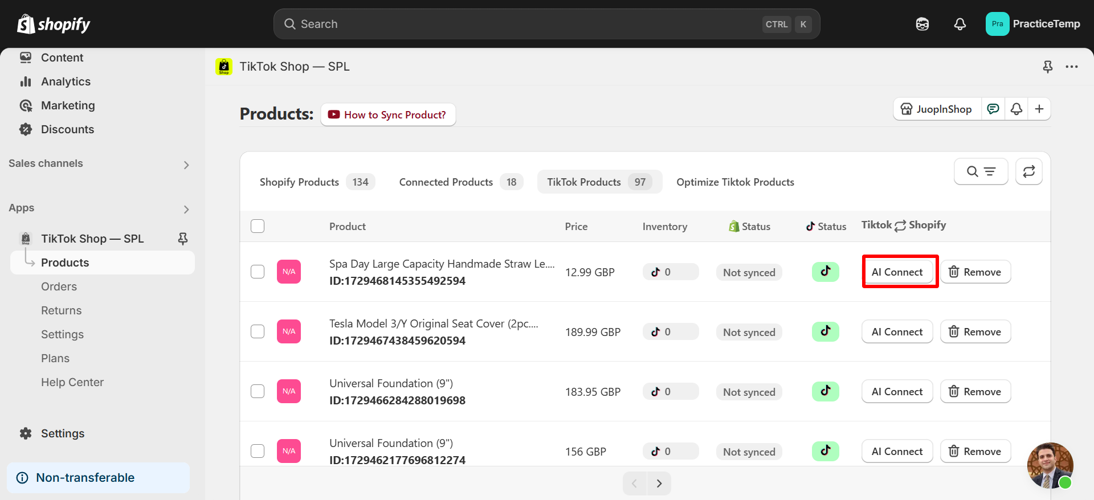Image resolution: width=1094 pixels, height=500 pixels.
Task: Open the Sidekick assistant icon
Action: click(x=922, y=24)
